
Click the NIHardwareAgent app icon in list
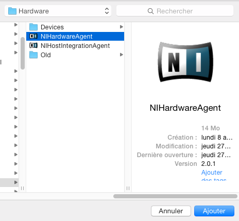pos(33,36)
